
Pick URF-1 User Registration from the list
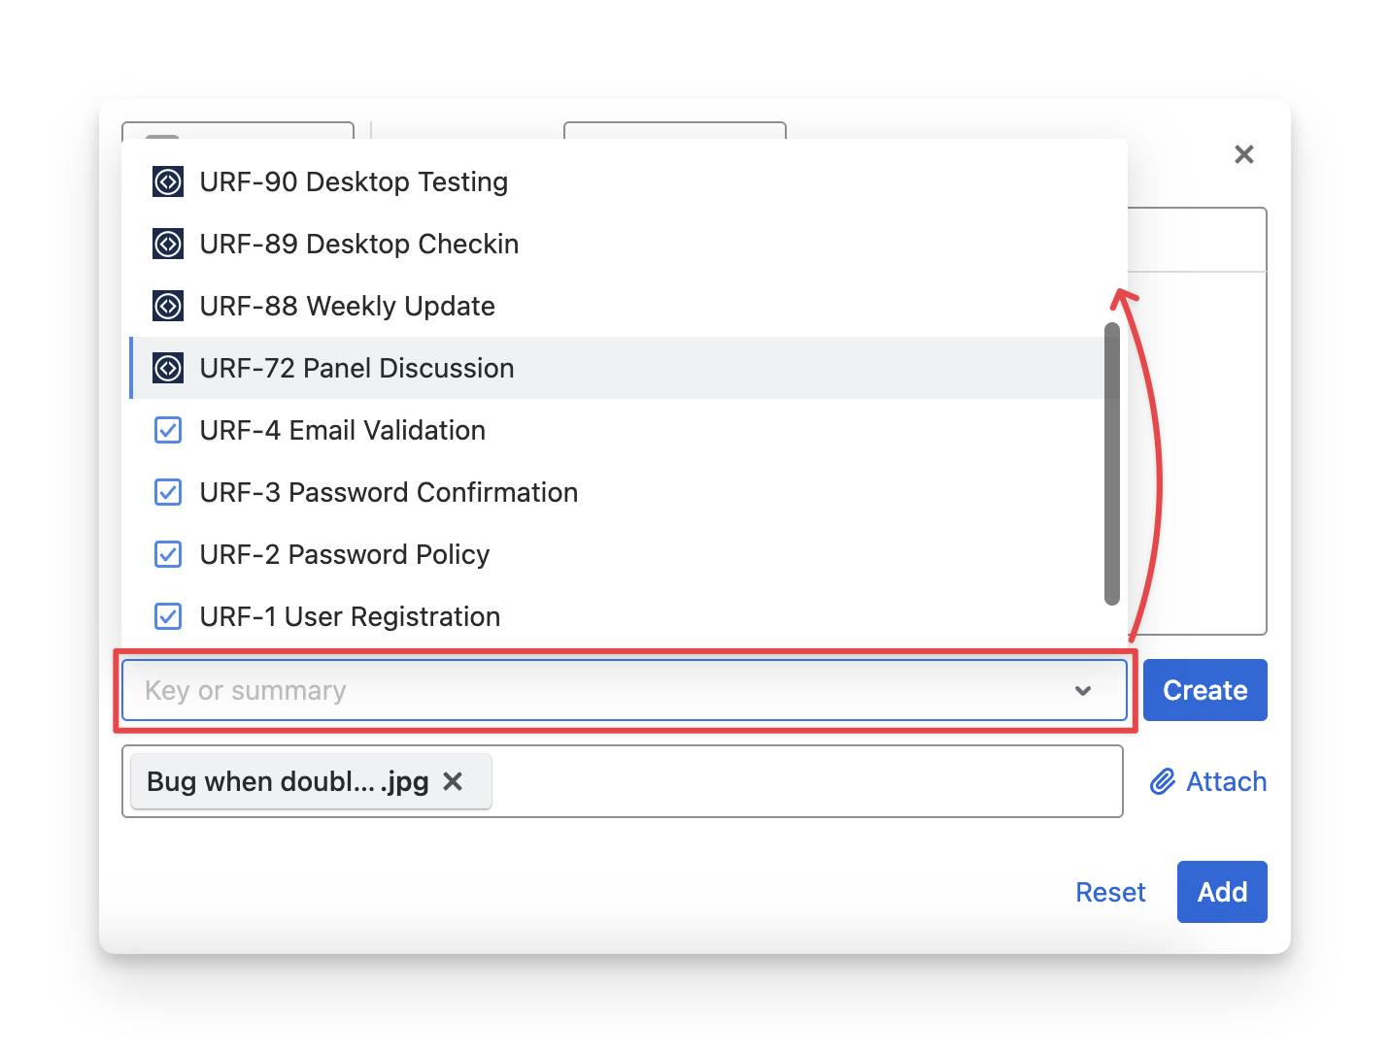click(x=350, y=616)
